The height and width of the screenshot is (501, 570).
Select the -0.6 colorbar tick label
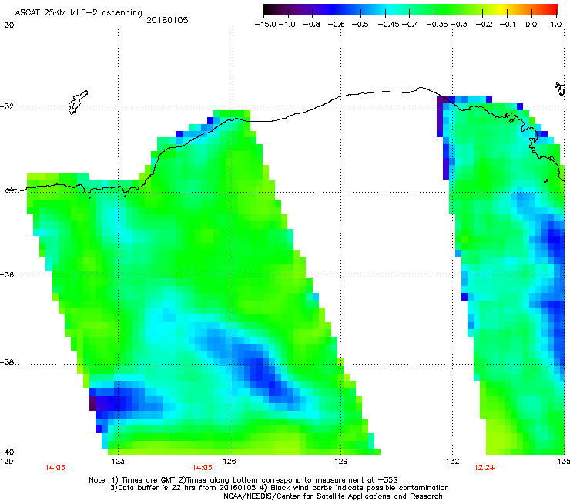pyautogui.click(x=336, y=25)
